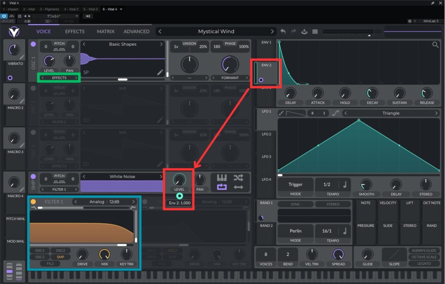Open the Perlin random mode dropdown

[296, 231]
